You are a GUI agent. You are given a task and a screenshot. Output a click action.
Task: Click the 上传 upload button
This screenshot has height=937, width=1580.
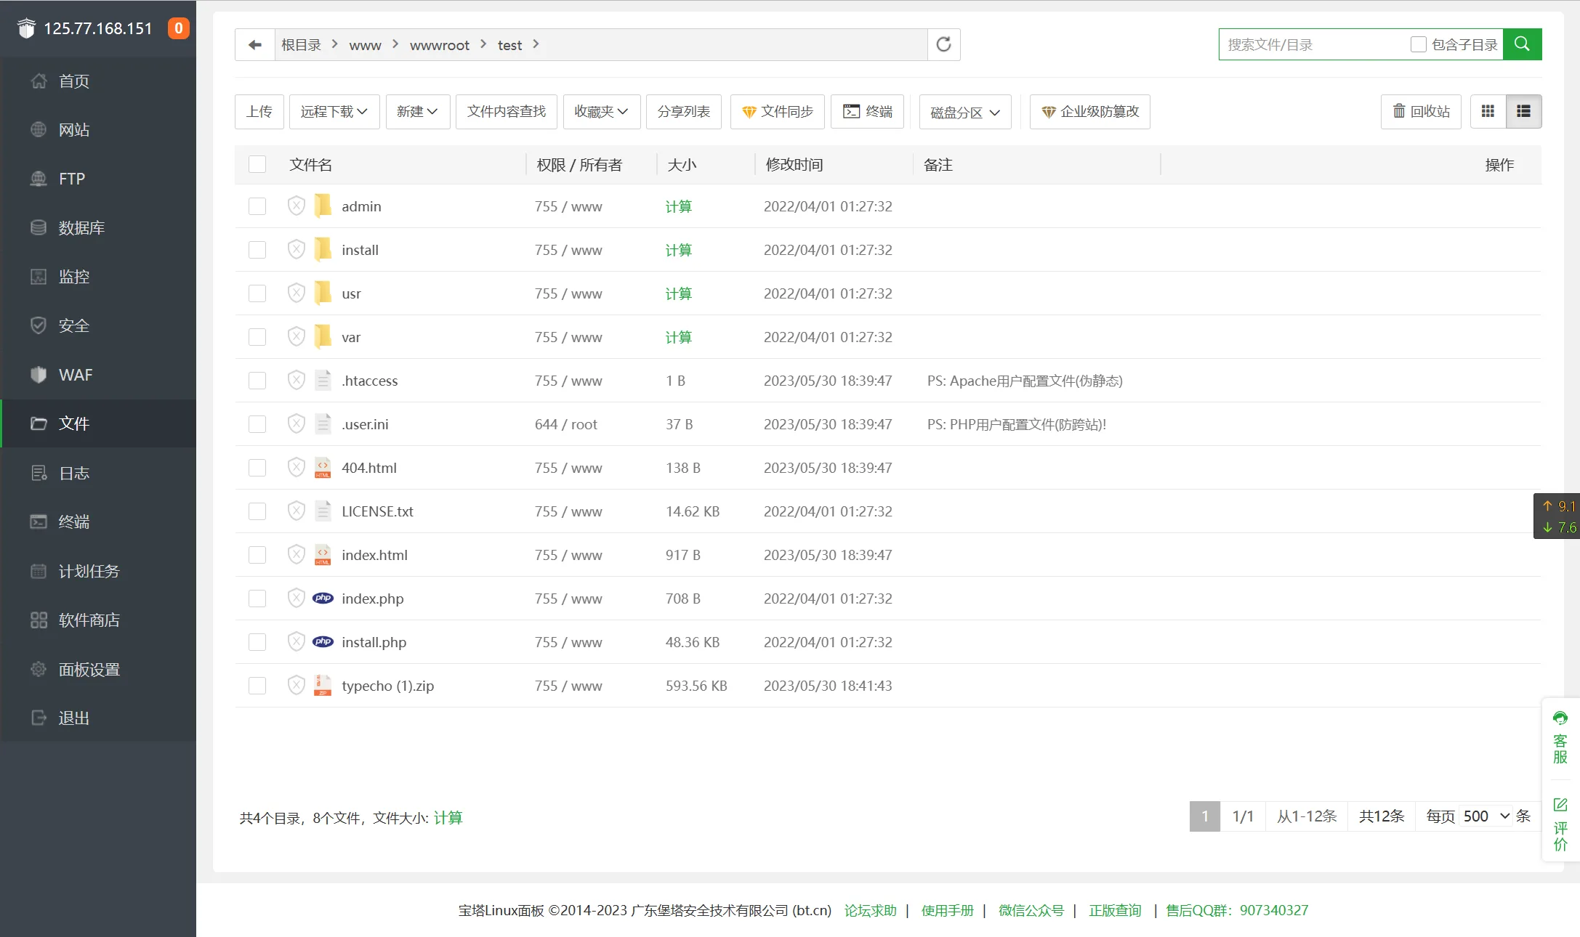tap(259, 112)
